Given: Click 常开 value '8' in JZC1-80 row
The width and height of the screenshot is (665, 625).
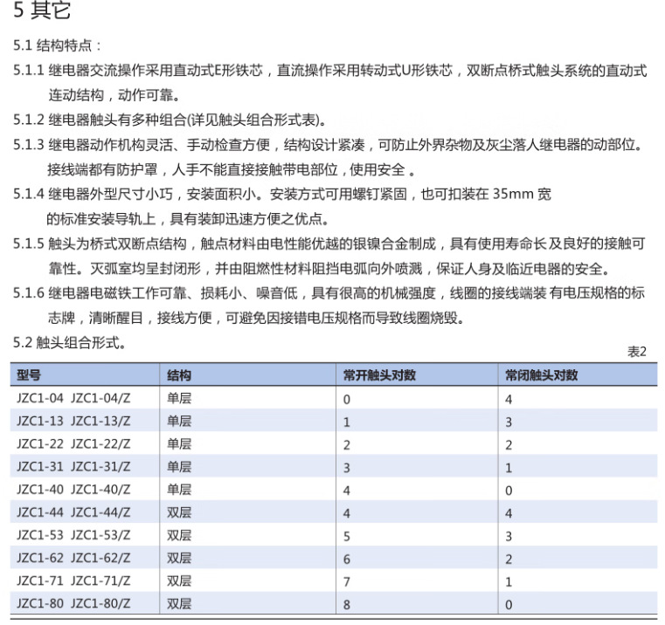Looking at the screenshot, I should tap(347, 605).
